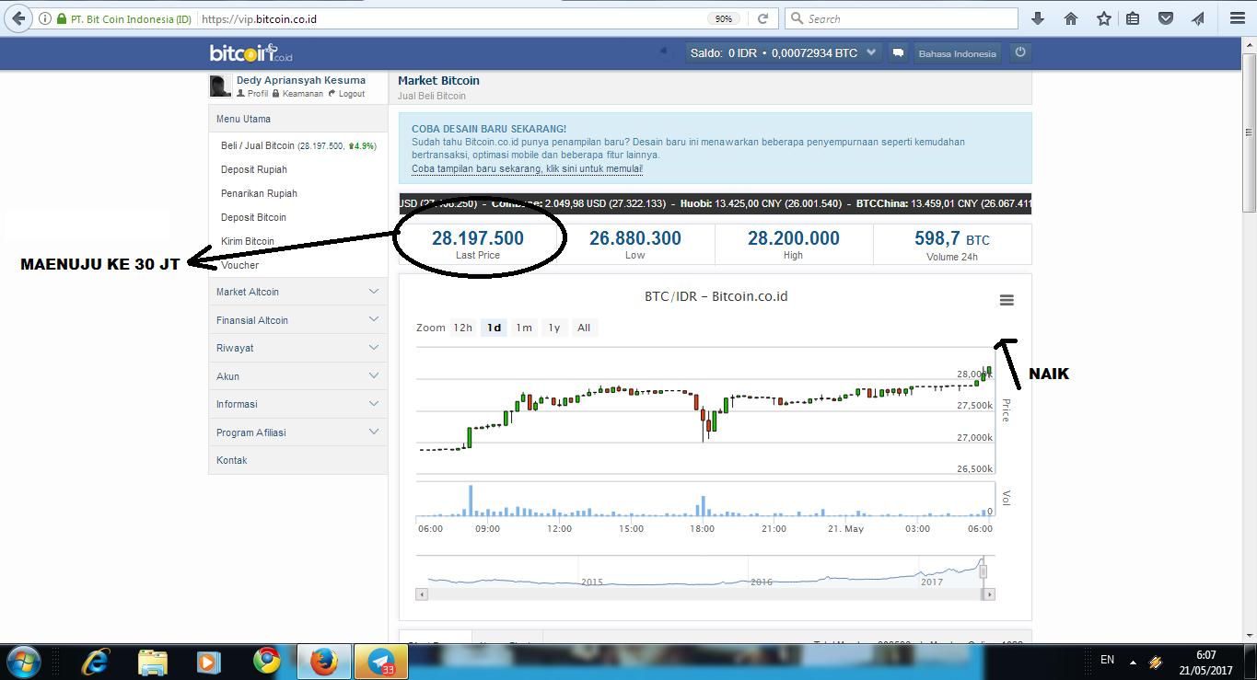Open File Explorer in taskbar

(x=152, y=662)
